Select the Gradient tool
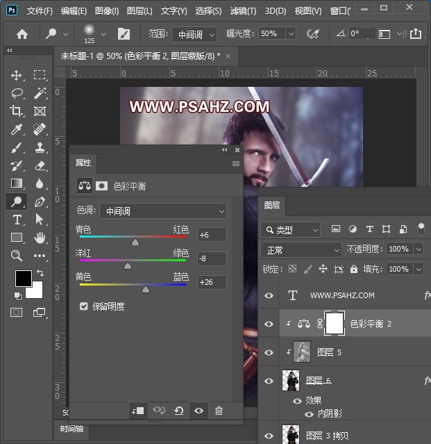Image resolution: width=431 pixels, height=444 pixels. pos(17,183)
